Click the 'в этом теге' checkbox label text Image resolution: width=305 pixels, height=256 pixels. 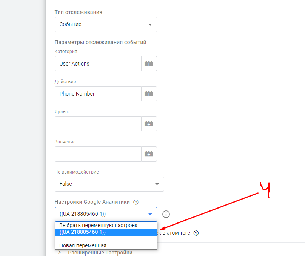coord(174,233)
